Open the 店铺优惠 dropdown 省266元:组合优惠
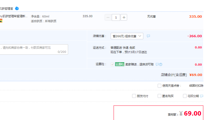The height and width of the screenshot is (120, 207). point(127,36)
